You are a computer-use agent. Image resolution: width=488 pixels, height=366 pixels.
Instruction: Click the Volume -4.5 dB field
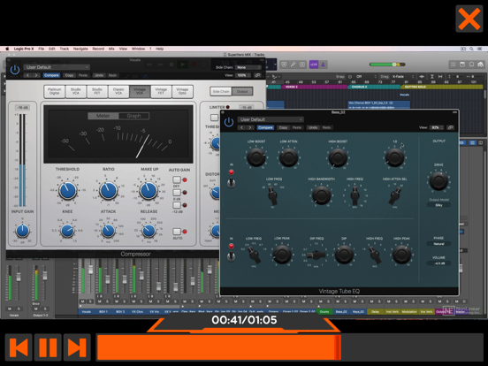click(x=438, y=263)
